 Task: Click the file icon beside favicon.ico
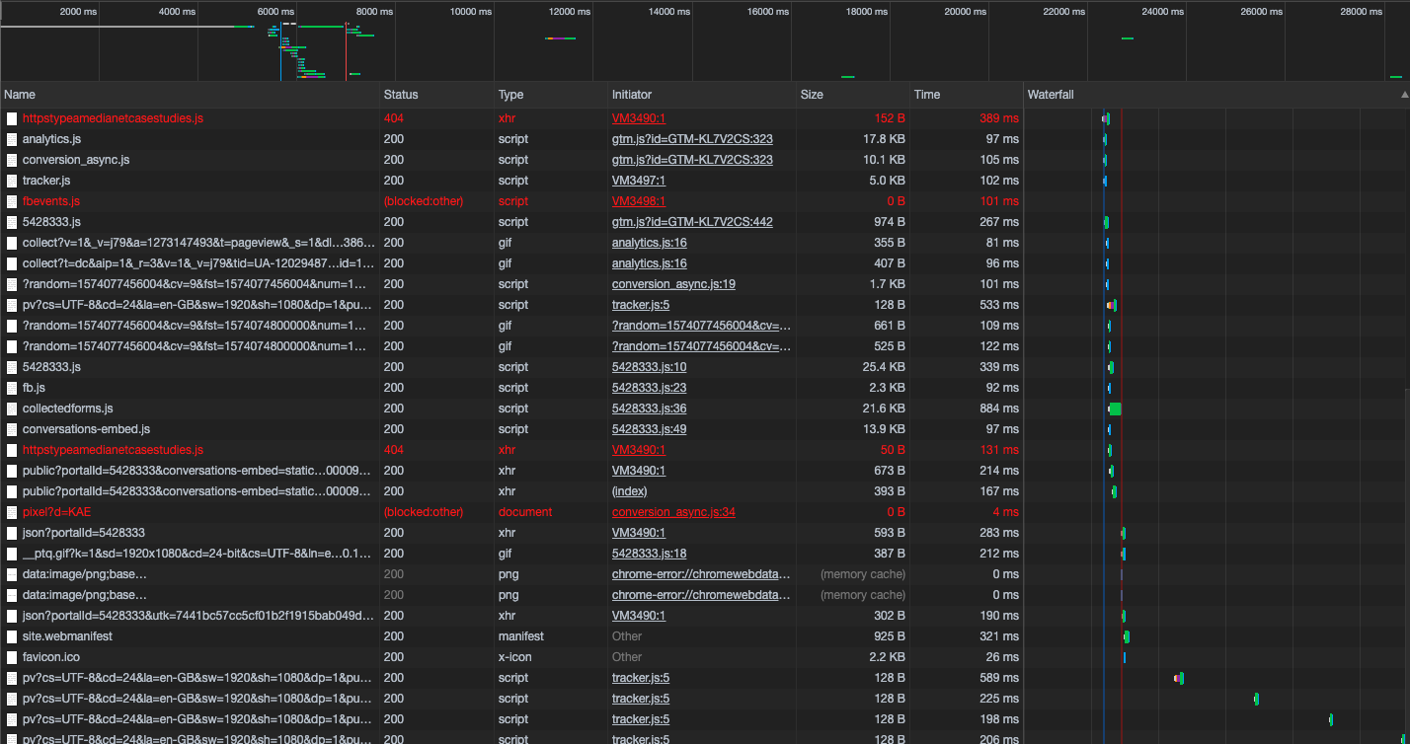12,657
